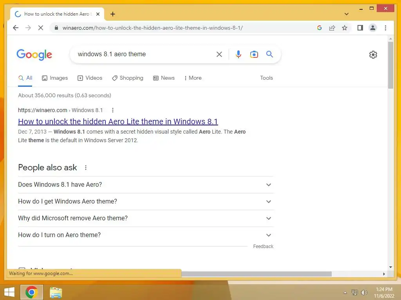Open the Windows Start button
This screenshot has width=401, height=300.
(x=9, y=292)
